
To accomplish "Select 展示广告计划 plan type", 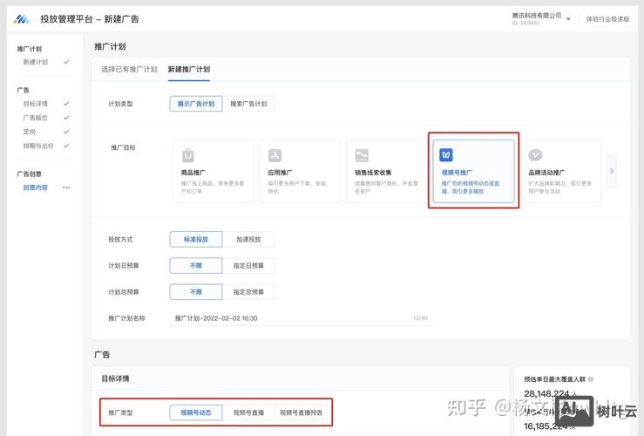I will click(196, 104).
